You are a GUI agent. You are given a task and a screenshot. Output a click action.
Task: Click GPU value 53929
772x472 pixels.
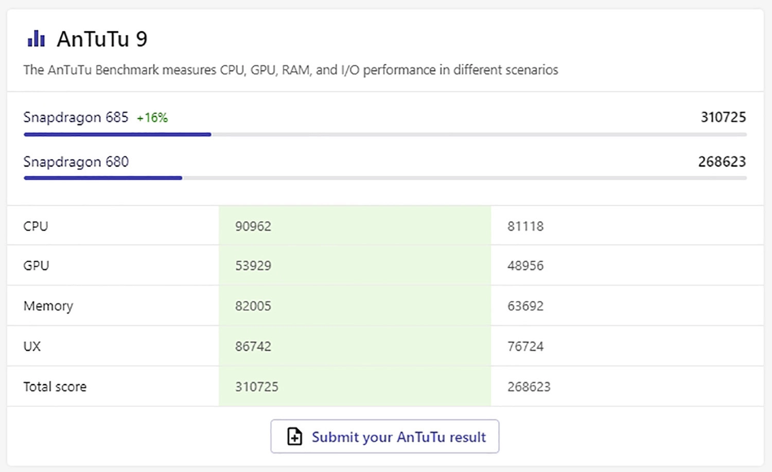tap(253, 266)
